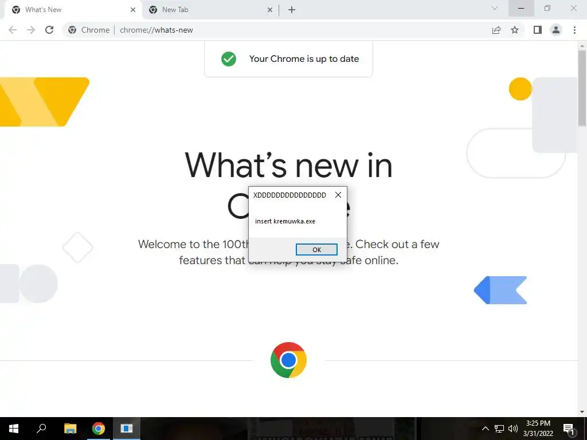Reload the page with the refresh icon

coord(49,30)
